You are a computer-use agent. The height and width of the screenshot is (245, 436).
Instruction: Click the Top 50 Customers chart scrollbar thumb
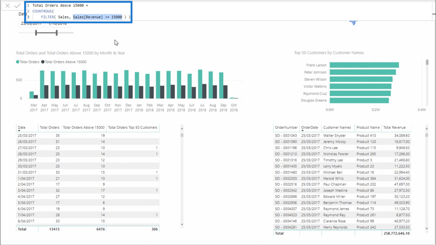tap(427, 62)
